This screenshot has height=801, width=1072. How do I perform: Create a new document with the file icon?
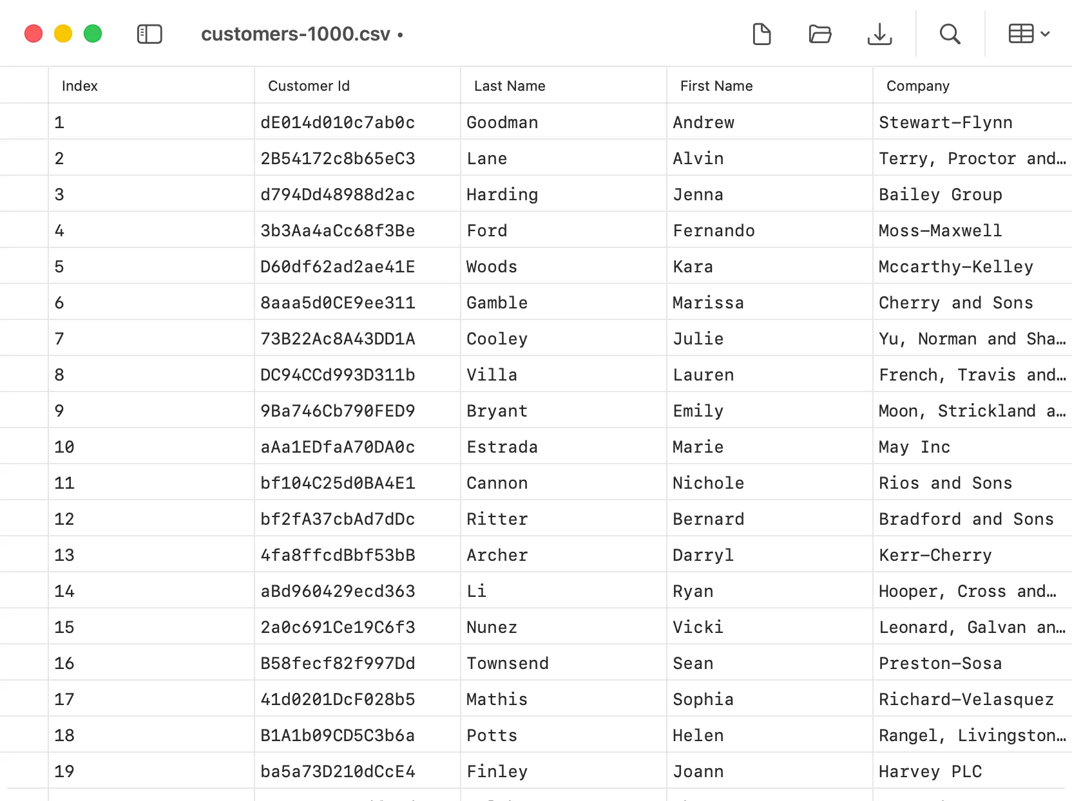761,34
